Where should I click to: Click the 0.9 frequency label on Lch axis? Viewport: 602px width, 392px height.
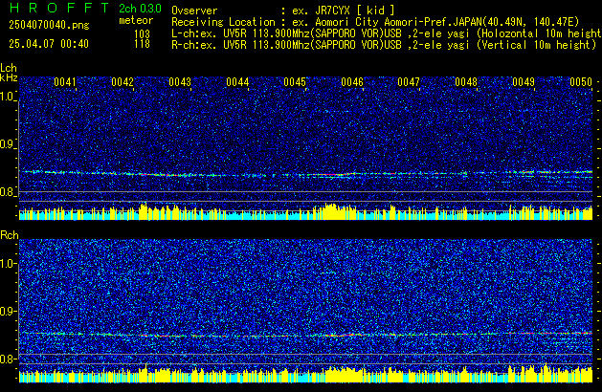8,144
